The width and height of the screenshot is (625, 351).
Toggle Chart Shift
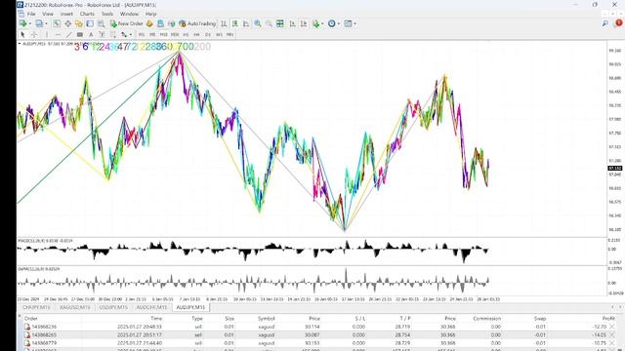(304, 23)
